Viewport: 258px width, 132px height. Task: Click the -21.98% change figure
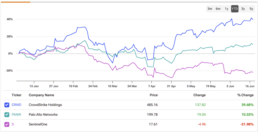247,124
